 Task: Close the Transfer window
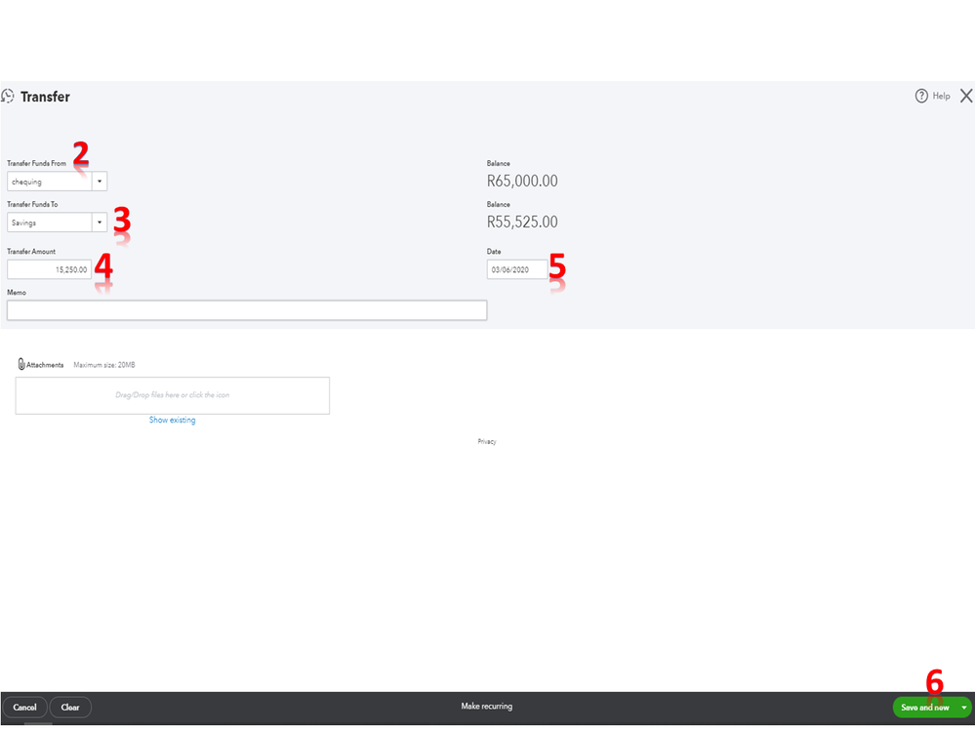coord(965,96)
